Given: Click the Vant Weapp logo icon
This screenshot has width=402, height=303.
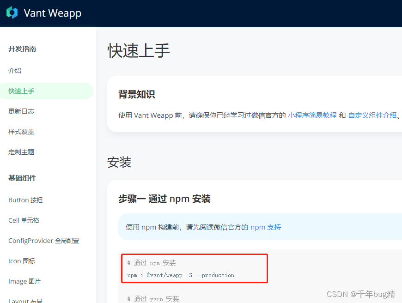Looking at the screenshot, I should 12,13.
